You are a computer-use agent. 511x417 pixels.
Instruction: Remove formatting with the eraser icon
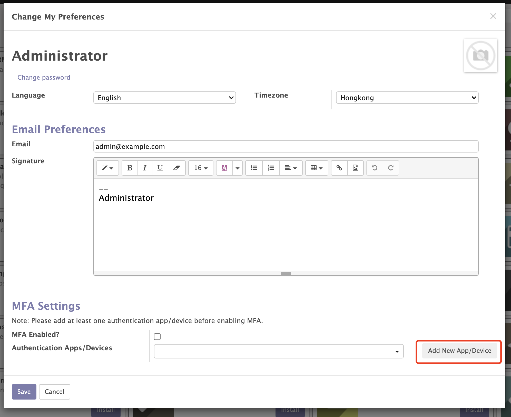pos(176,168)
